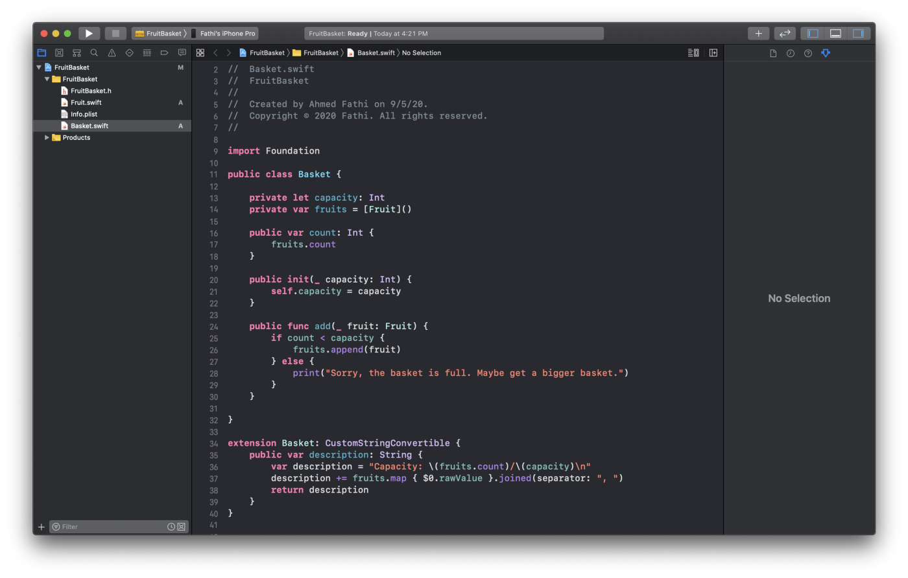Open the Quick Help inspector
The width and height of the screenshot is (908, 578).
tap(808, 52)
